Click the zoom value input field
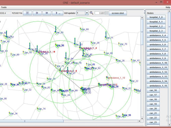Screen dimensions: 171x128 (100, 13)
